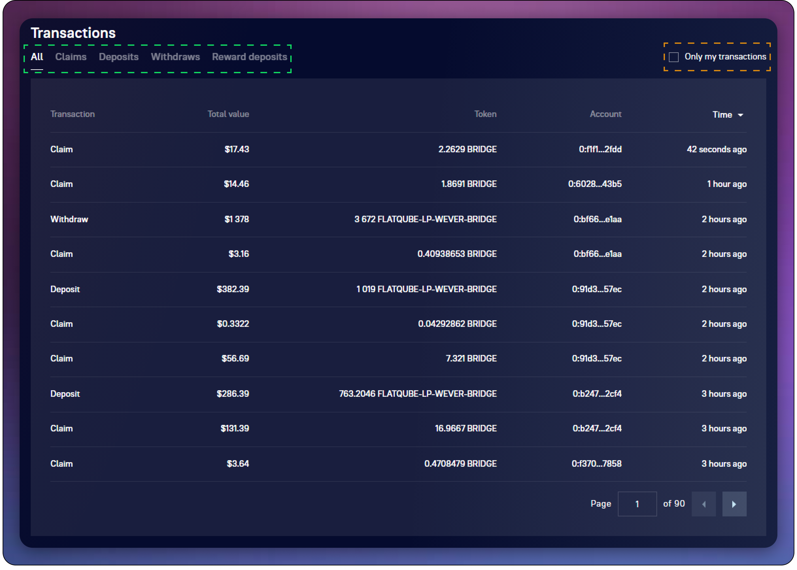The height and width of the screenshot is (570, 797).
Task: Open the $382.39 Deposit transaction
Action: pos(65,289)
